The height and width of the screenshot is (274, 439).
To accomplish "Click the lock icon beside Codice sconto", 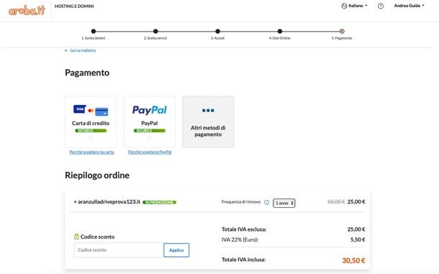I will click(x=76, y=237).
